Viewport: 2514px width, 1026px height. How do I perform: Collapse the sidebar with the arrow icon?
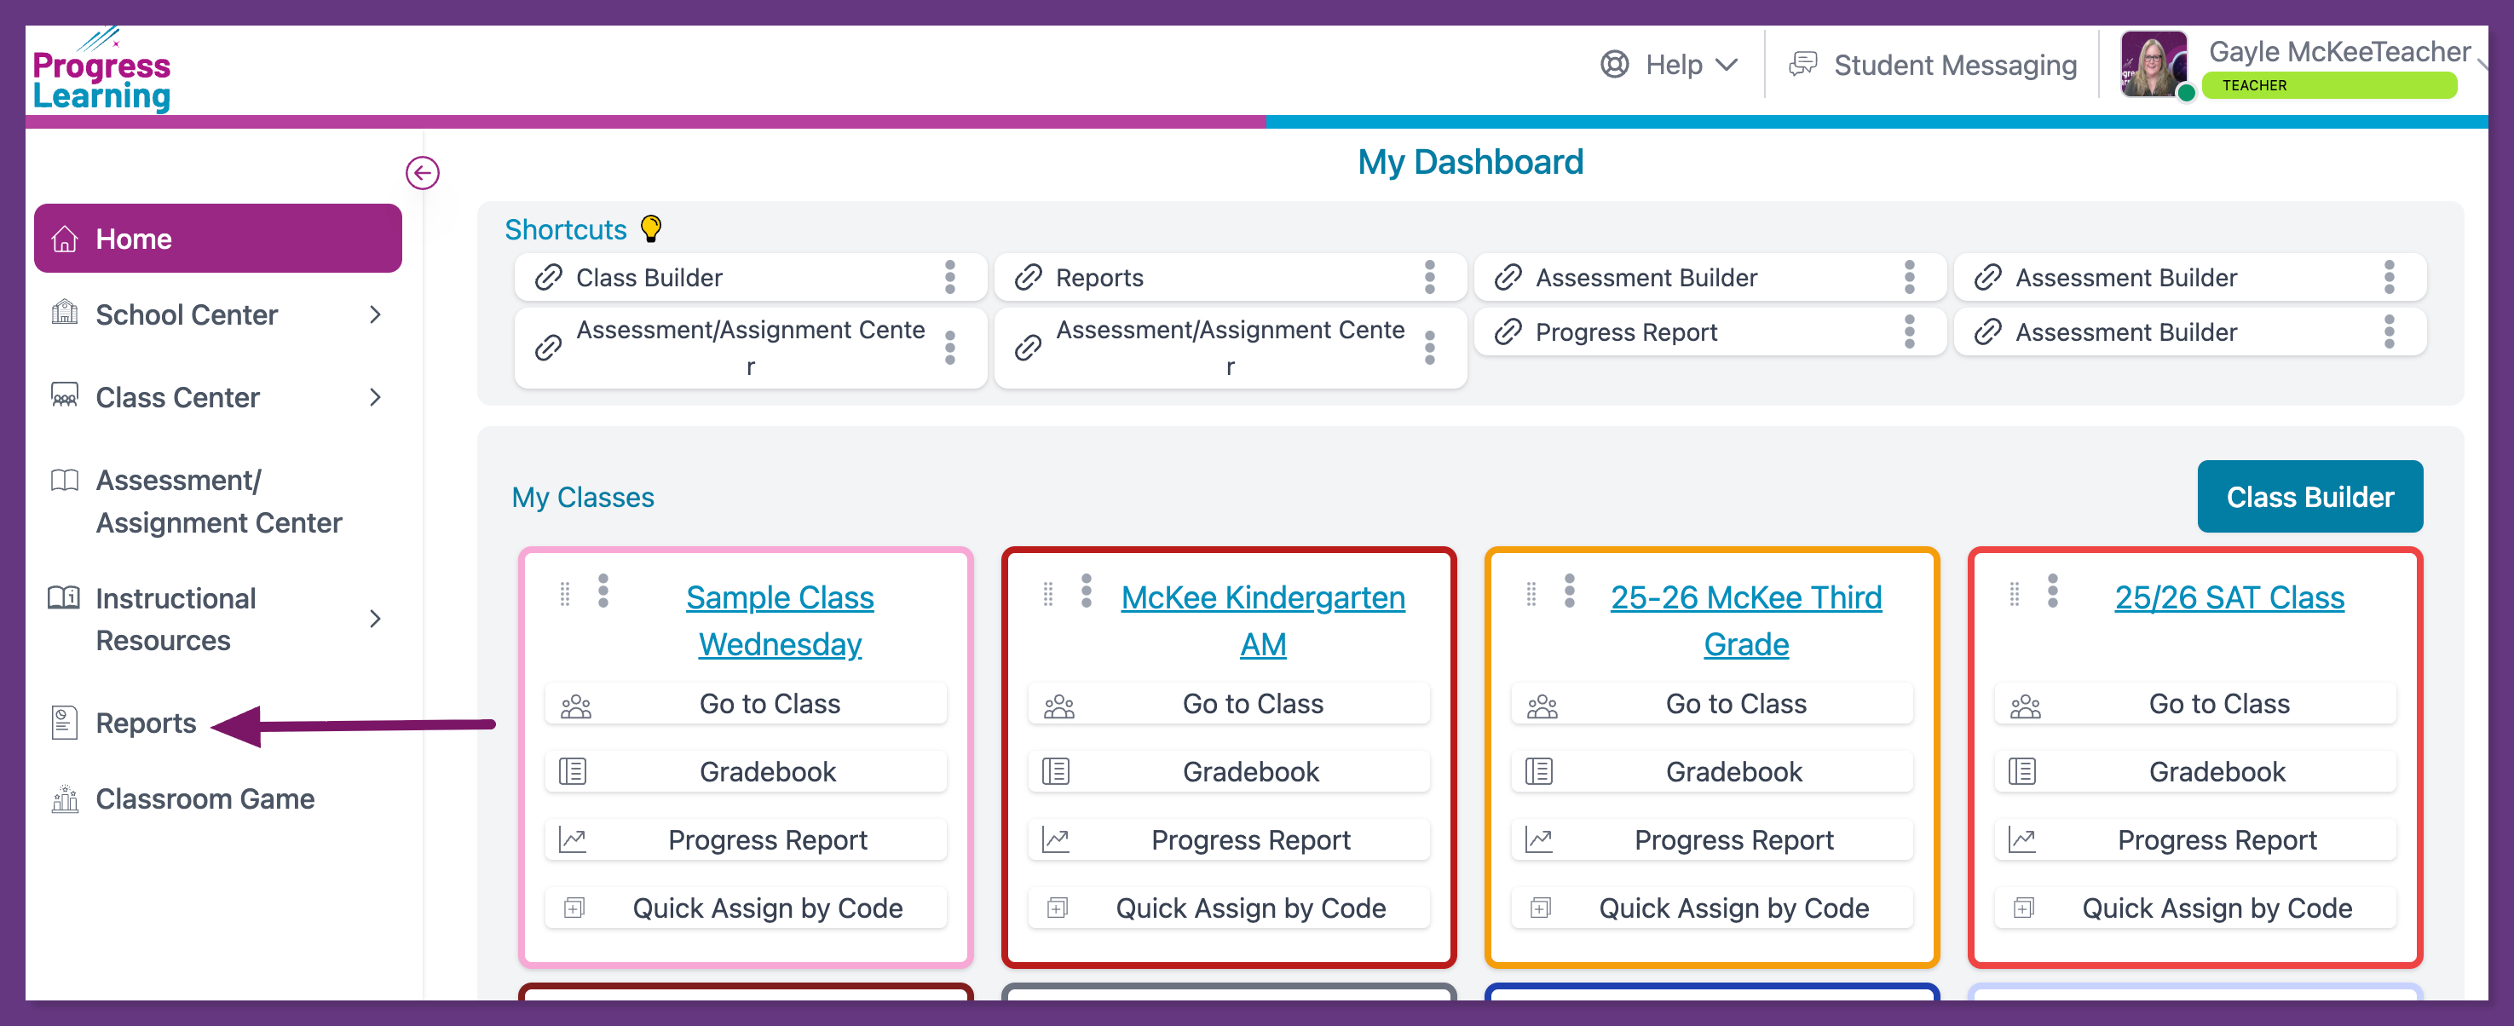423,174
